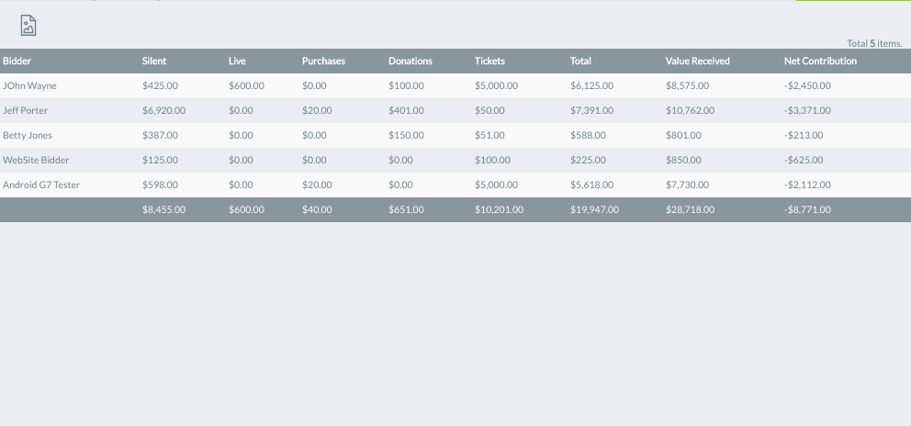The width and height of the screenshot is (911, 426).
Task: Sort by the Donations column header
Action: click(x=410, y=62)
